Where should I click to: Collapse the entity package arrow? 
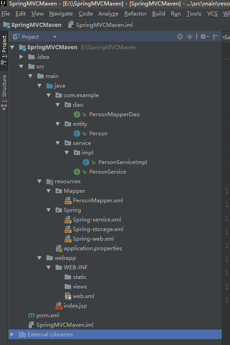coord(58,124)
